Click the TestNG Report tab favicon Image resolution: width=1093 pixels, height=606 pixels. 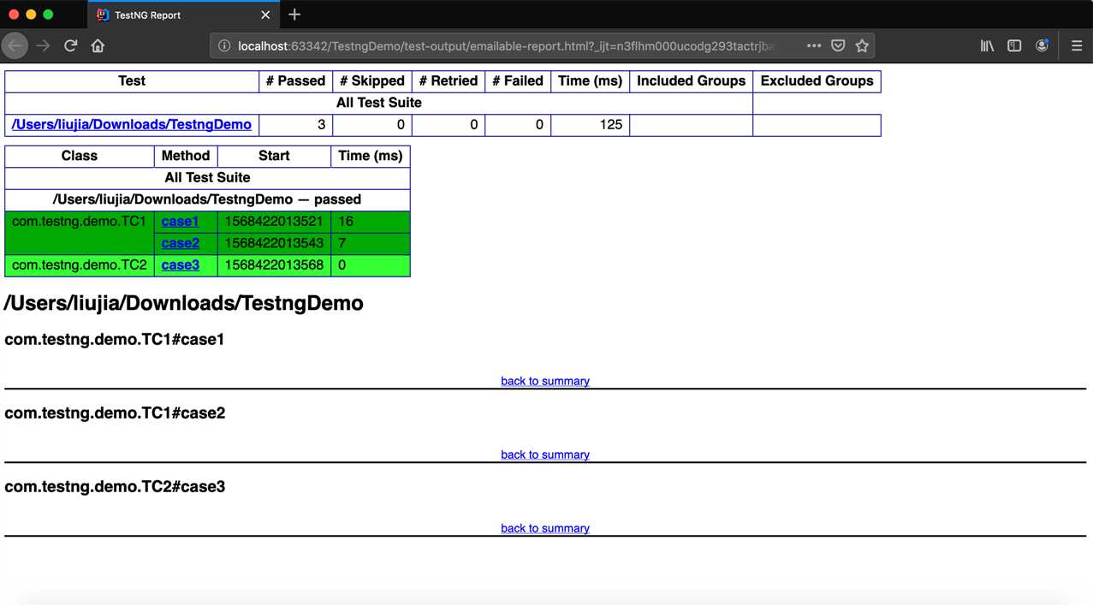[x=103, y=15]
